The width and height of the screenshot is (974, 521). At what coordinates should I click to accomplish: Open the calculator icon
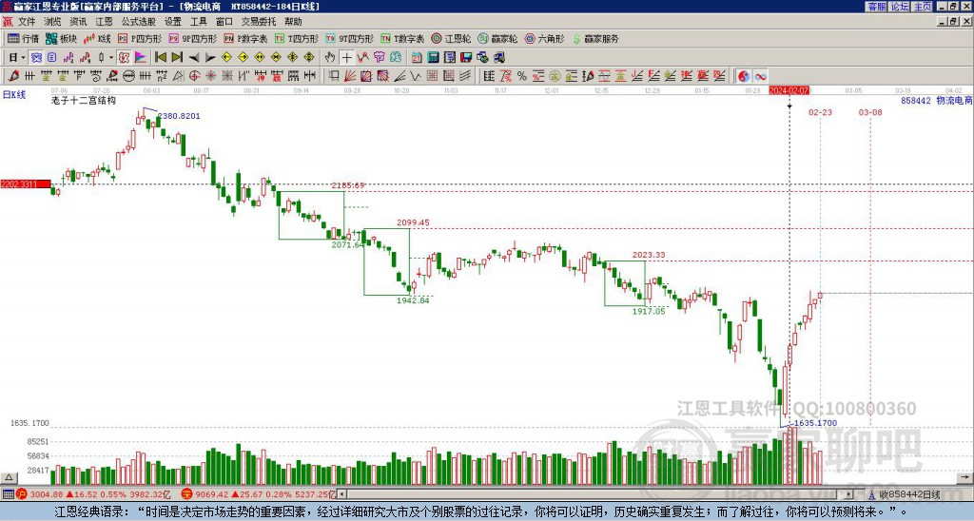433,58
